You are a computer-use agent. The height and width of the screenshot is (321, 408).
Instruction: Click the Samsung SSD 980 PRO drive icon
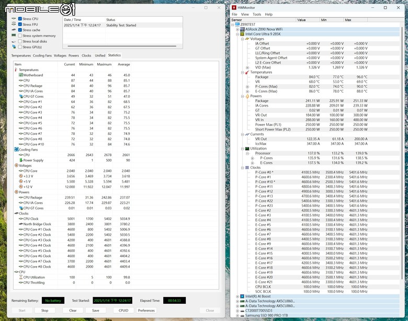tap(242, 315)
